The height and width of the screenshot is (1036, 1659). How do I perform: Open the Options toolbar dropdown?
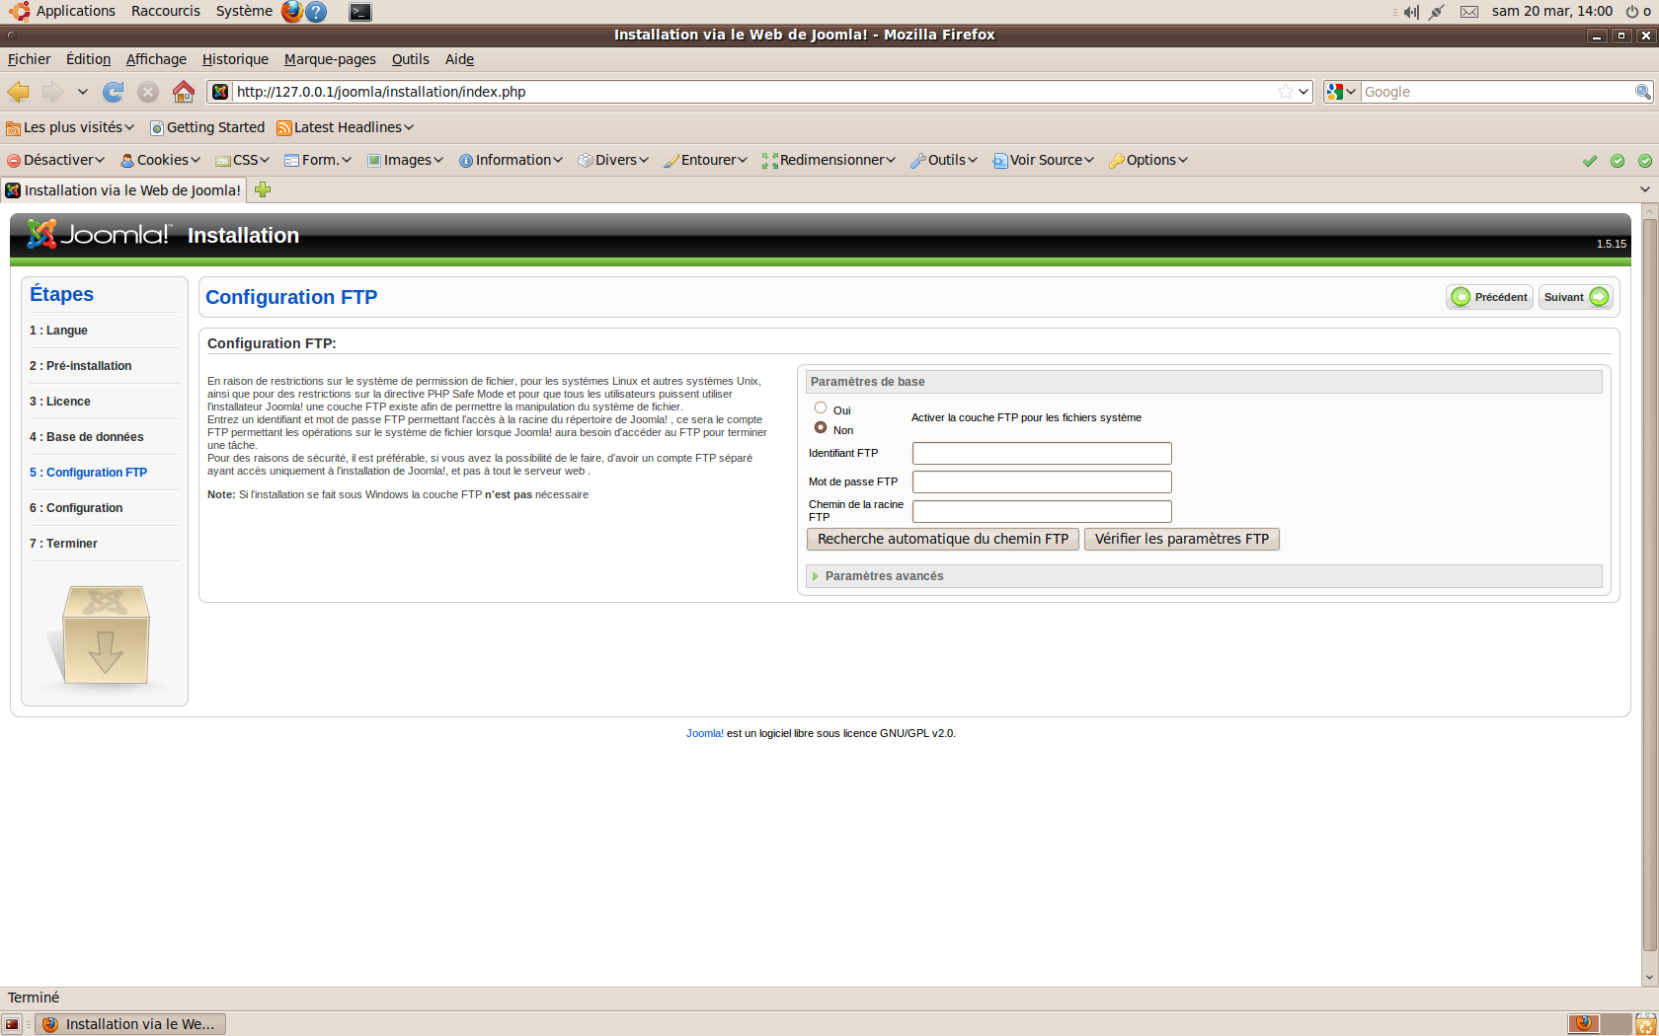[x=1148, y=160]
